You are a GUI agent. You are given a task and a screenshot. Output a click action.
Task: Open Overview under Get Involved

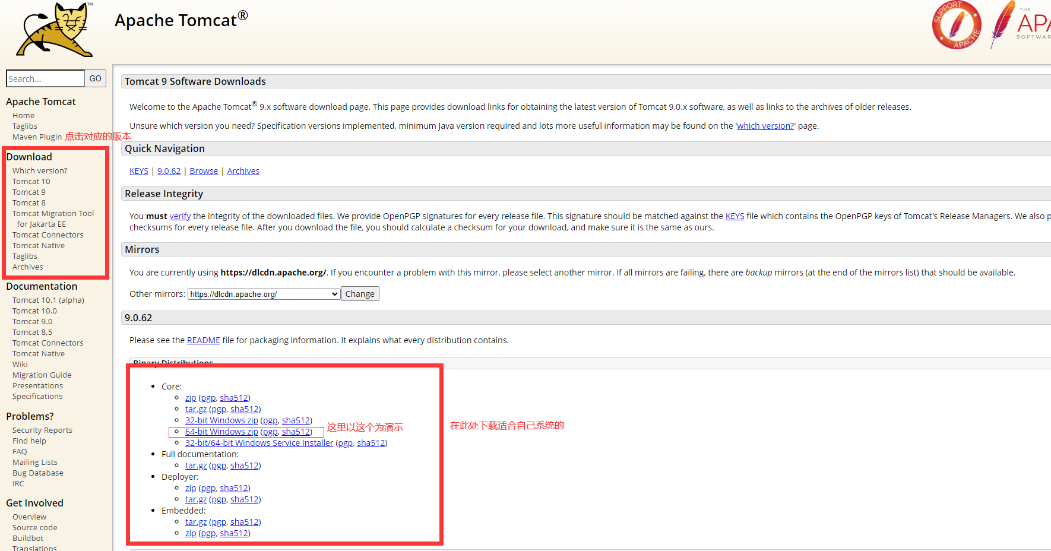click(29, 517)
